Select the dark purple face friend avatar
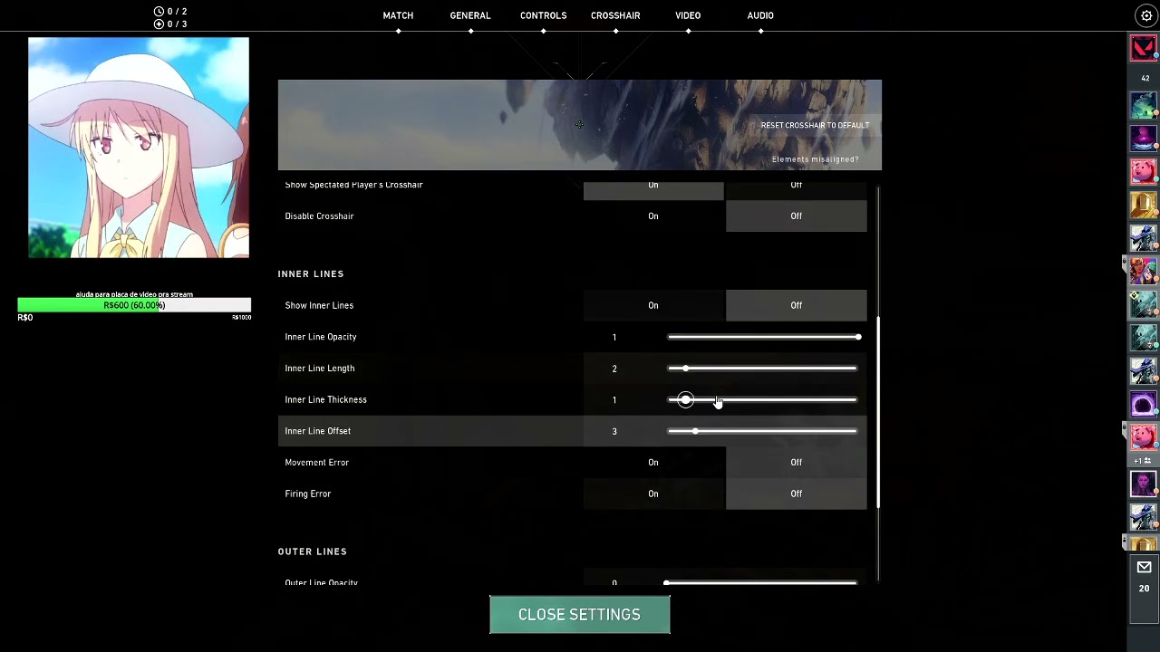The height and width of the screenshot is (652, 1160). pos(1144,484)
